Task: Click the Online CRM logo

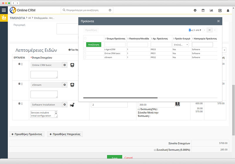Action: (23, 10)
